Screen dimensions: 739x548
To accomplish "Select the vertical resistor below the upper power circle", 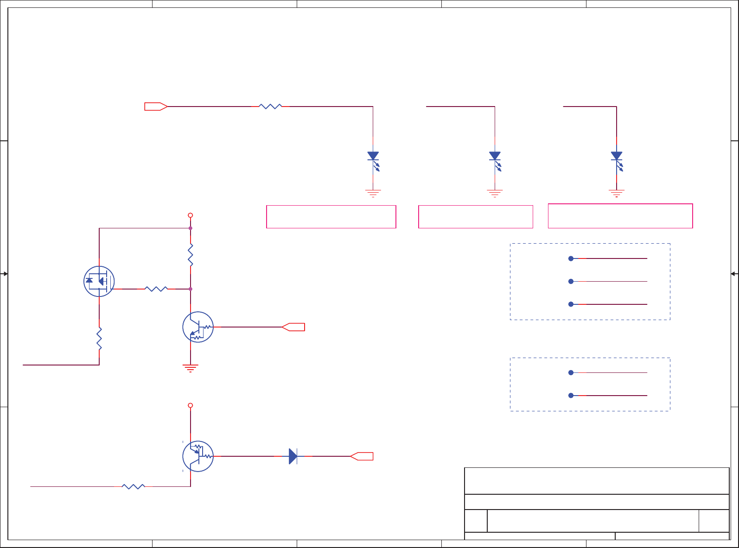I will coord(190,255).
